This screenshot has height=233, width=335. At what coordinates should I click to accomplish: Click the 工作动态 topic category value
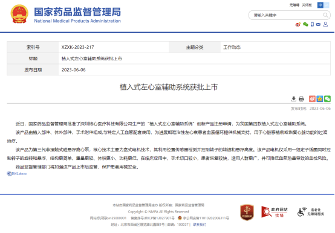pos(232,47)
